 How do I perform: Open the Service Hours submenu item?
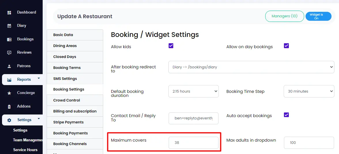[x=25, y=150]
